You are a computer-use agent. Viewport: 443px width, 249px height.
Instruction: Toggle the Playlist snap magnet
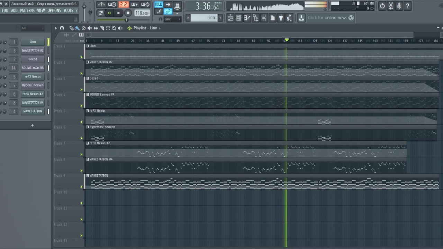(62, 28)
